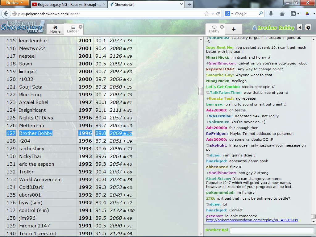Image resolution: width=316 pixels, height=237 pixels.
Task: Go to the Home tab
Action: coord(55,29)
